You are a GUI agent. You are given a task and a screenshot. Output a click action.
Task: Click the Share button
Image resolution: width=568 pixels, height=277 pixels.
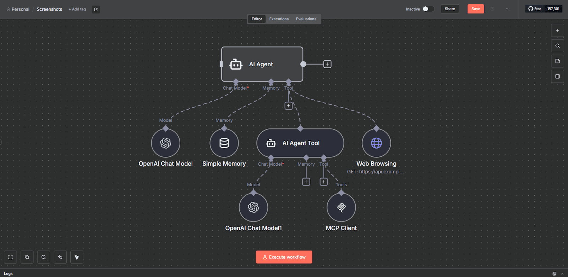[x=450, y=9]
